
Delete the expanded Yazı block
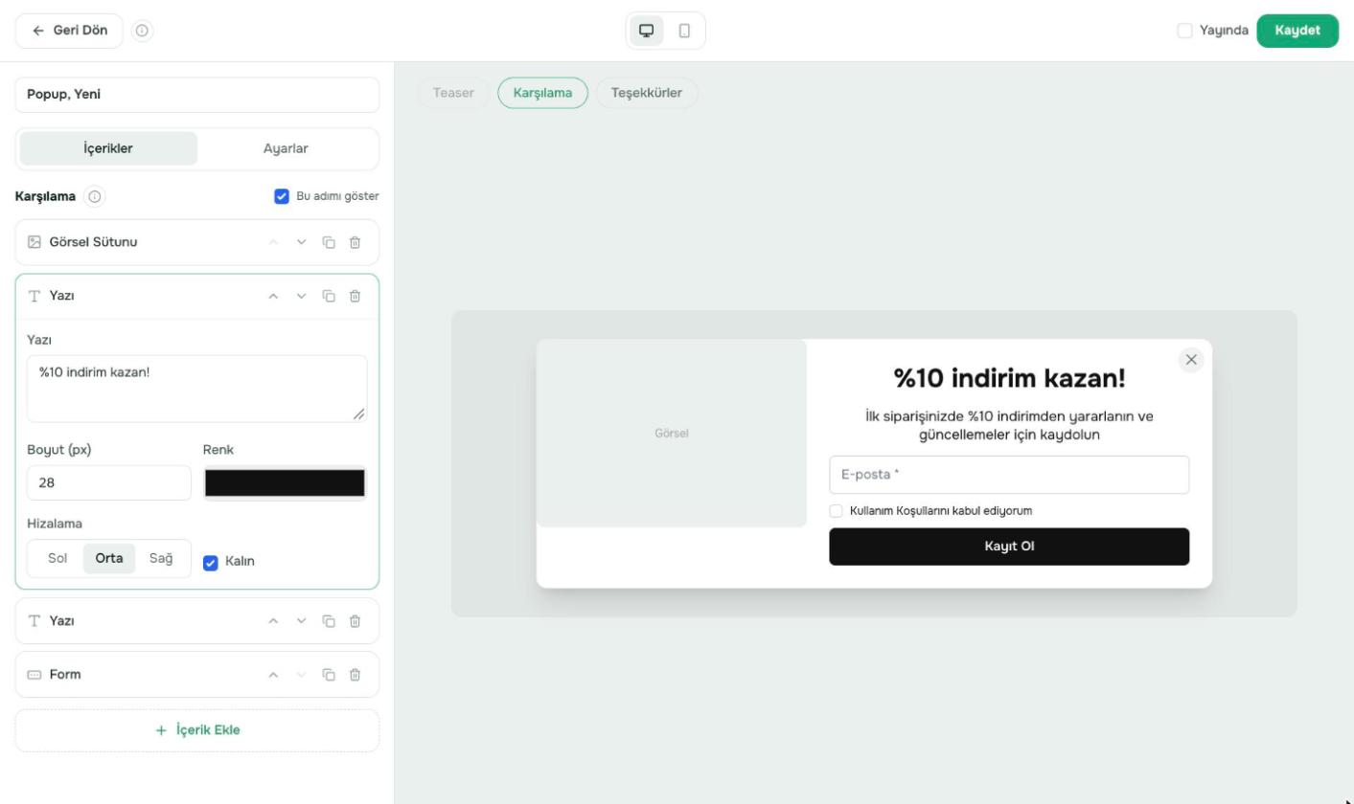(x=355, y=296)
